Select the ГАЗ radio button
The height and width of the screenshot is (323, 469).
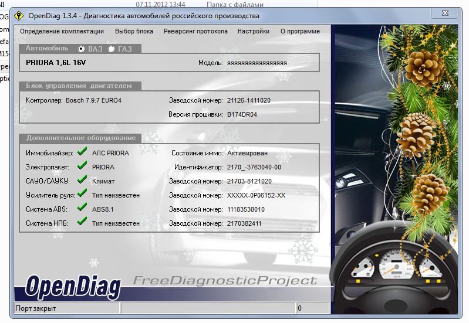tap(112, 49)
